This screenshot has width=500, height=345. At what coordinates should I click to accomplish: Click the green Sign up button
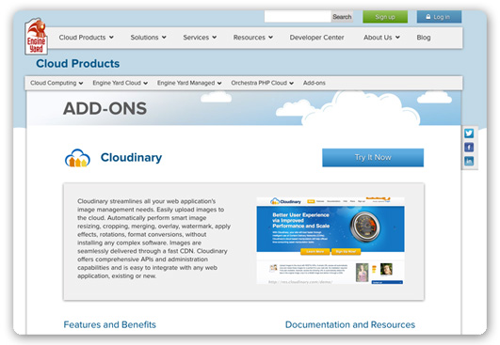tap(385, 17)
